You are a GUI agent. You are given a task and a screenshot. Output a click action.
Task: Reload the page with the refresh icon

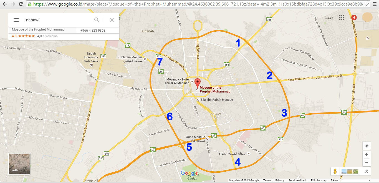coord(21,4)
